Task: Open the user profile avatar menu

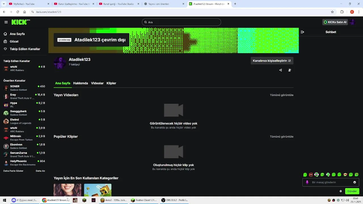Action: click(x=353, y=22)
